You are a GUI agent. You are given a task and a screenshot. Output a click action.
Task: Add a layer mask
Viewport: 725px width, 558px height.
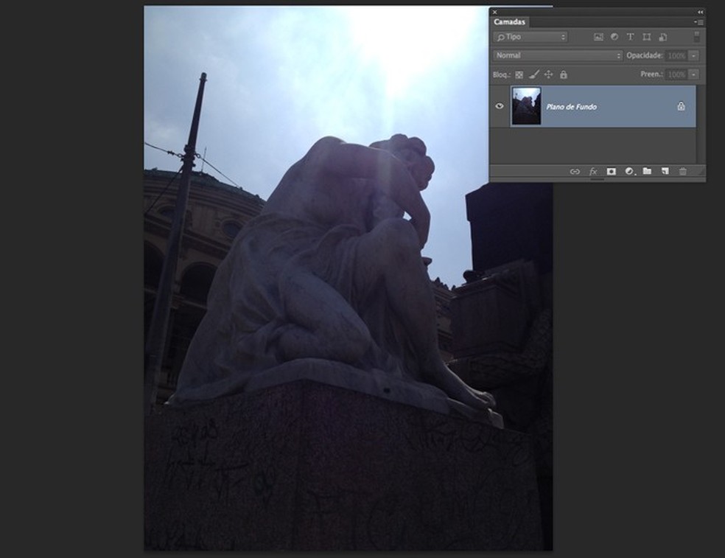tap(612, 172)
